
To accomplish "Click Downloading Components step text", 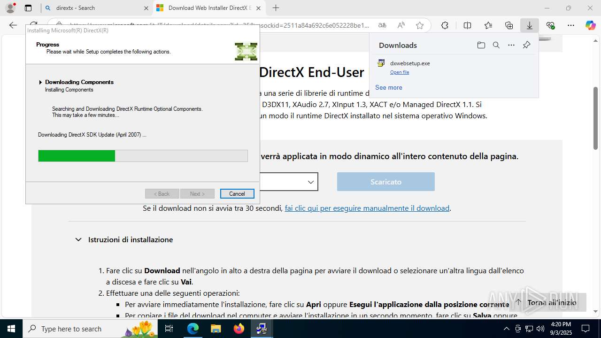I will (x=79, y=82).
